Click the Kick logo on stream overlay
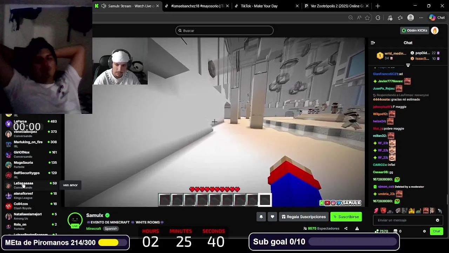The image size is (449, 253). tap(322, 203)
